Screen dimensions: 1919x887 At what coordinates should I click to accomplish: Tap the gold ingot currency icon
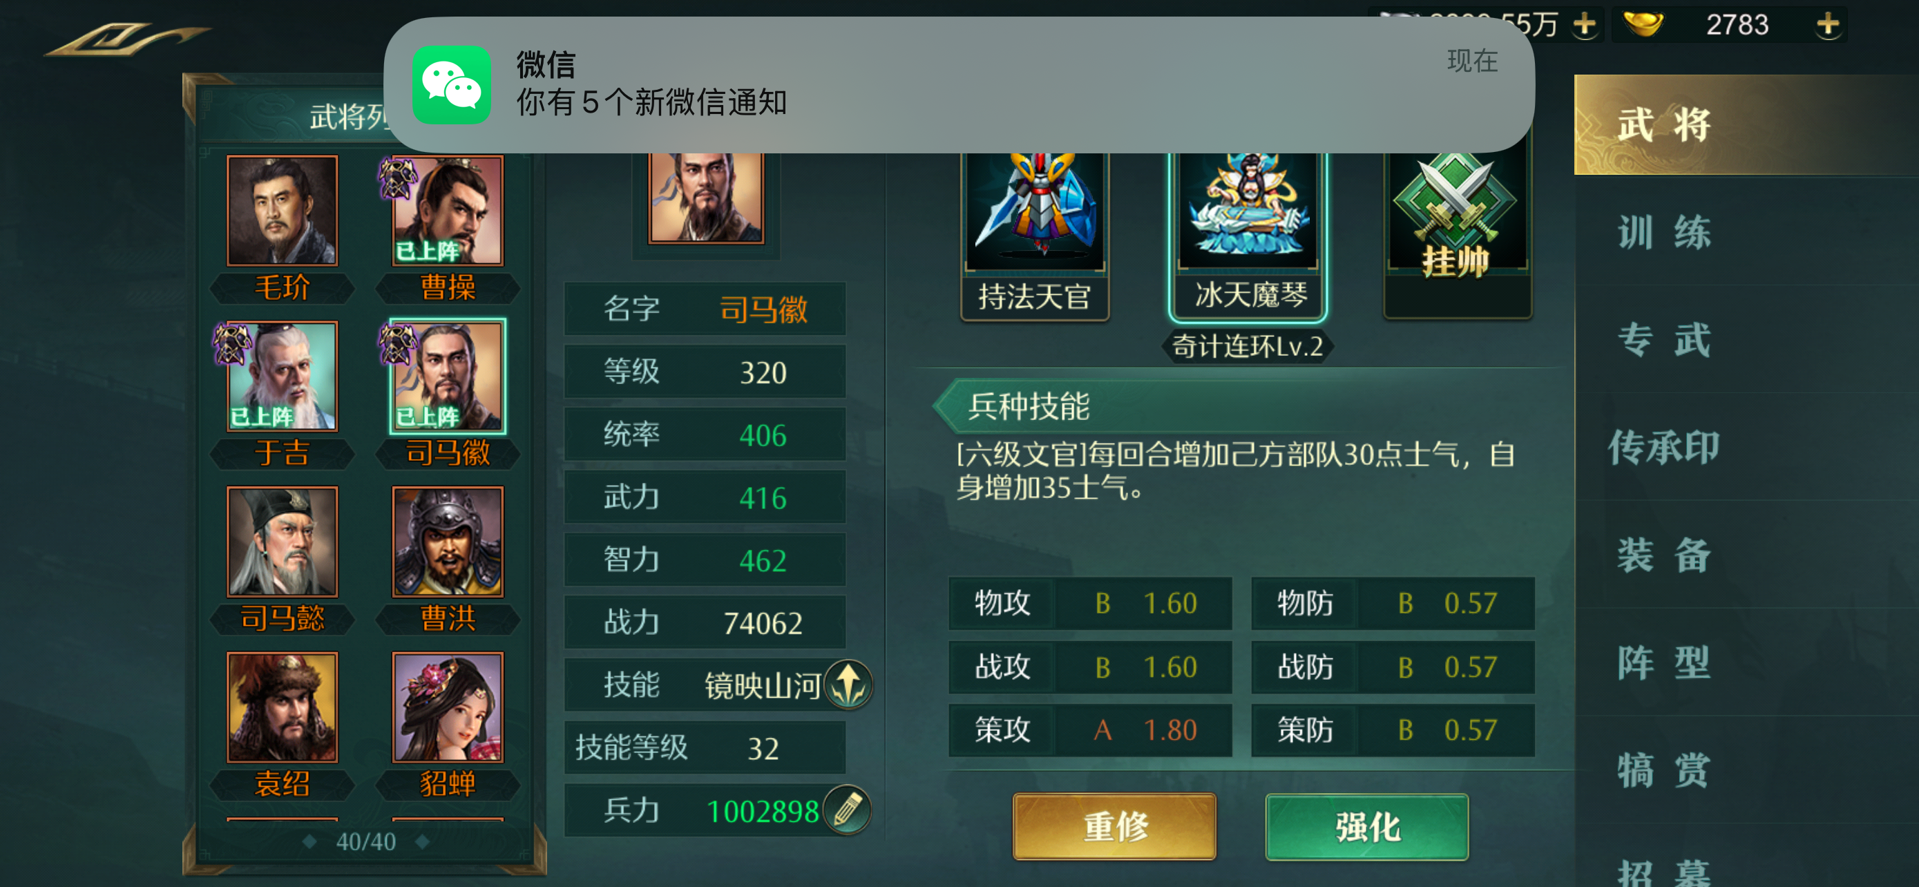pos(1643,25)
